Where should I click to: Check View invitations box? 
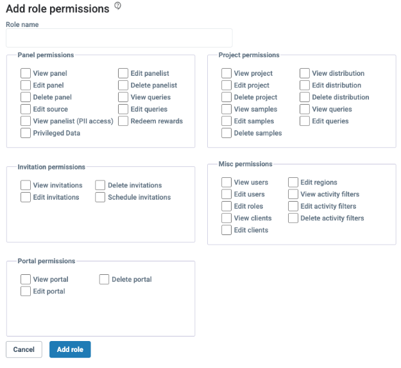pos(26,185)
